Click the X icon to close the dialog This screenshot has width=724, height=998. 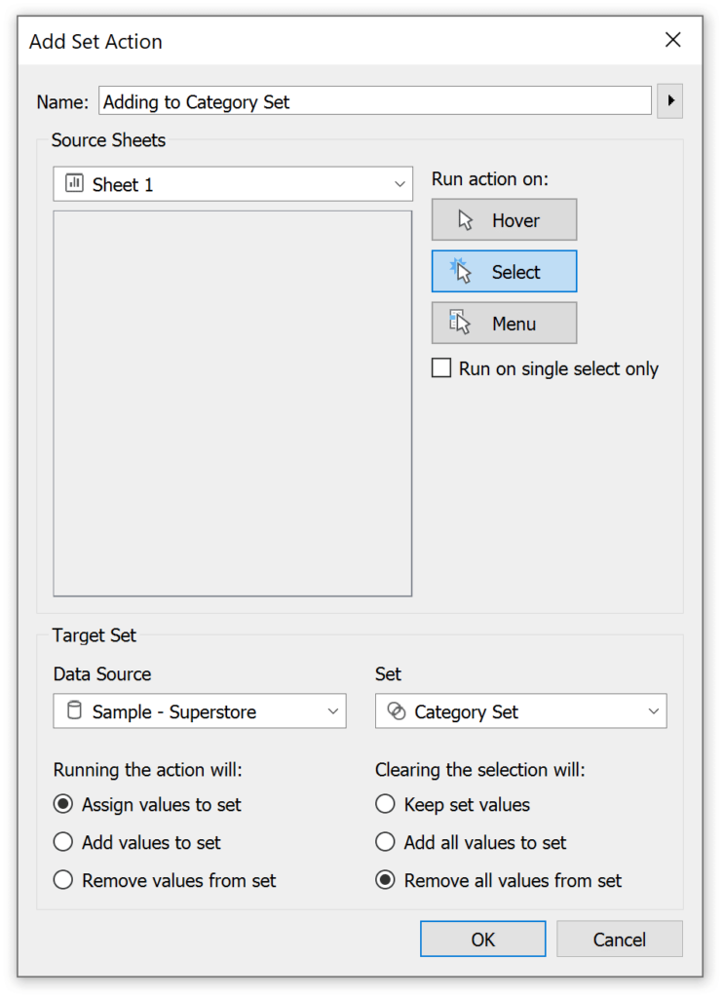[672, 40]
